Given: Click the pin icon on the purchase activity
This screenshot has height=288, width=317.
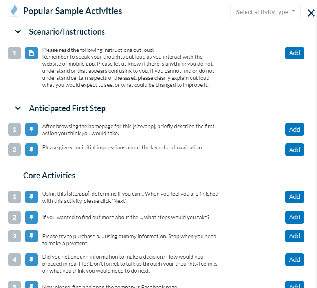Looking at the screenshot, I should [31, 236].
